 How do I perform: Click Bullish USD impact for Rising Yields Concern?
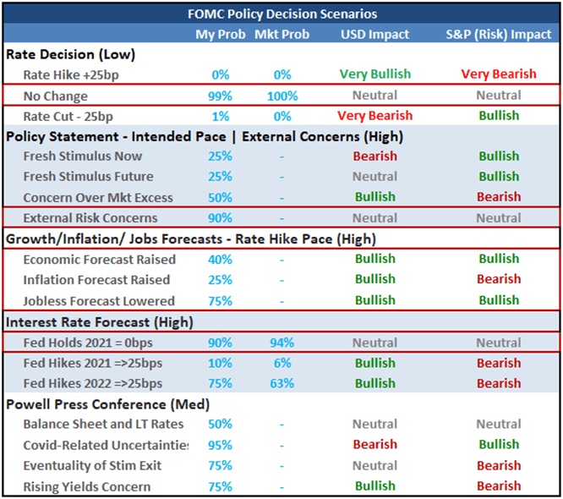[x=375, y=486]
